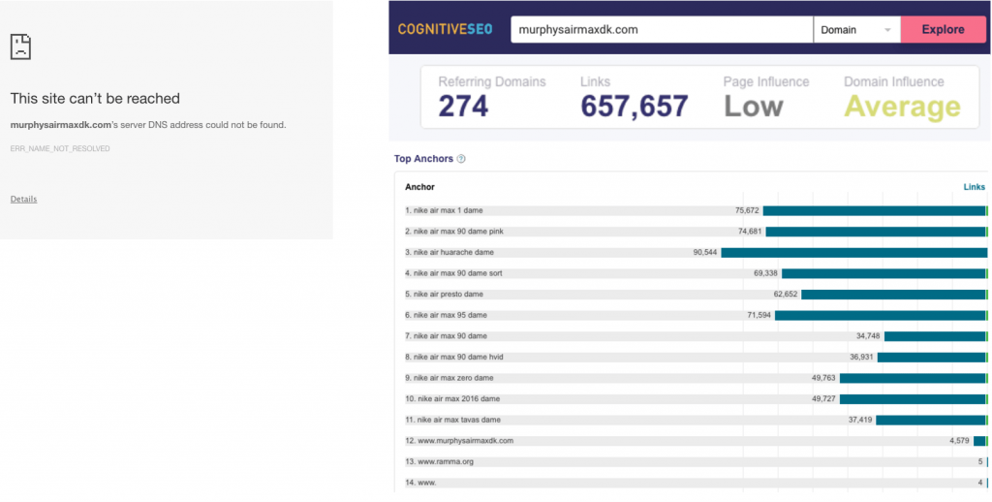The image size is (992, 502).
Task: Select the Referring Domains 274 value
Action: click(x=463, y=107)
